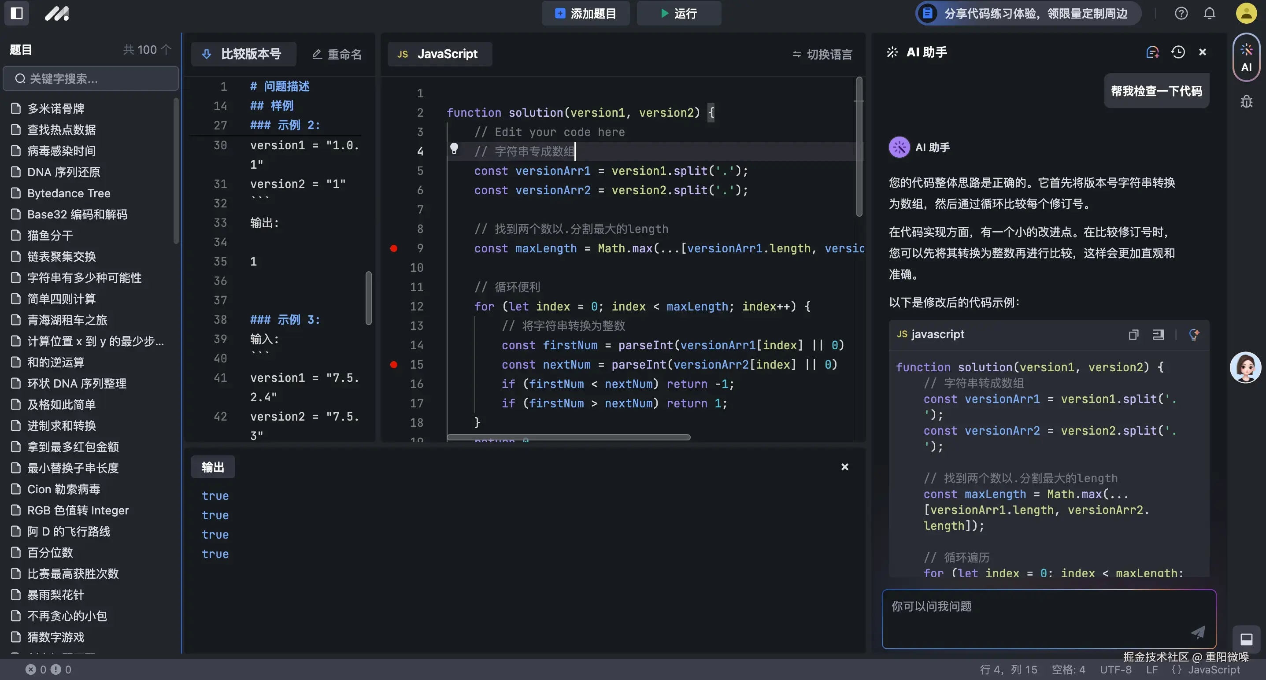
Task: Click the lightbulb quick-fix on line 4
Action: point(454,148)
